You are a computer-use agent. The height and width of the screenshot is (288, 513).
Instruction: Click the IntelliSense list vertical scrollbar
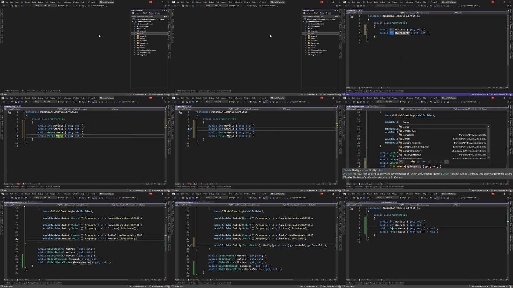pos(488,141)
